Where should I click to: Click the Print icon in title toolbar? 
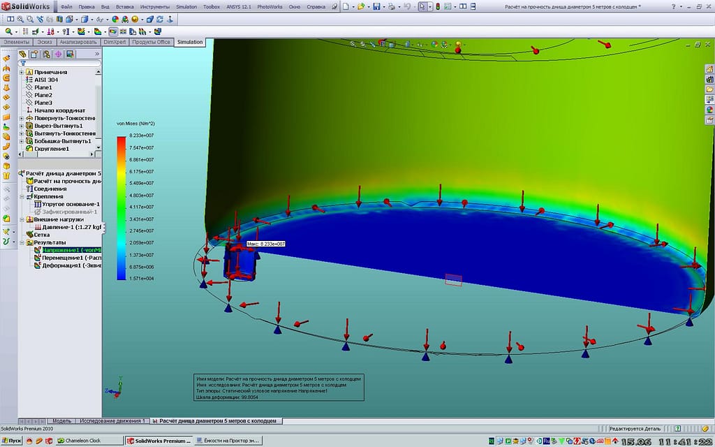pyautogui.click(x=391, y=7)
